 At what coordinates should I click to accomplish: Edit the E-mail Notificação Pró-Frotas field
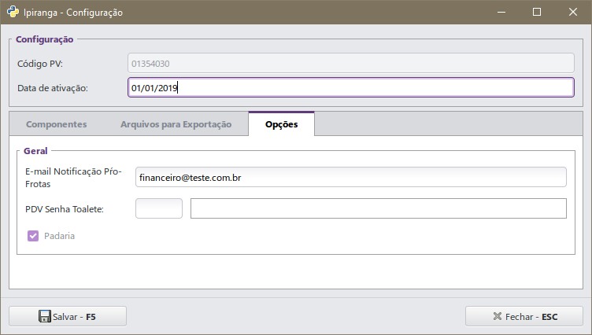(351, 177)
